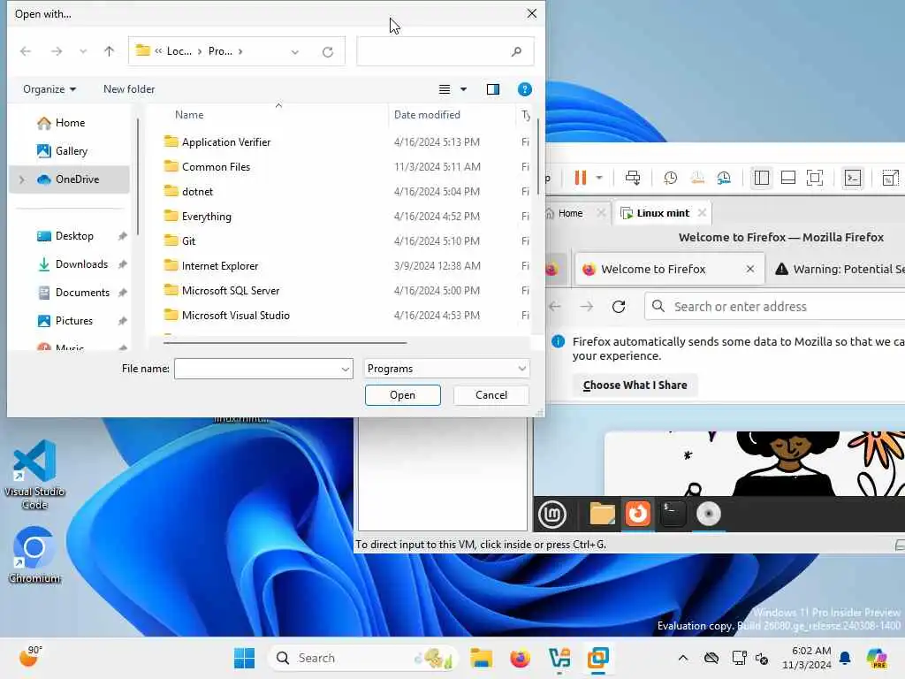Click Choose What I Share button
This screenshot has height=679, width=905.
point(635,385)
